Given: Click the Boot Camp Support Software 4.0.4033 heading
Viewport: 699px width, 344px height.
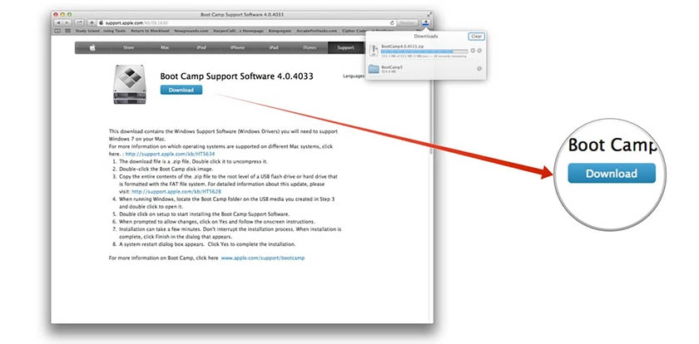Looking at the screenshot, I should click(236, 76).
